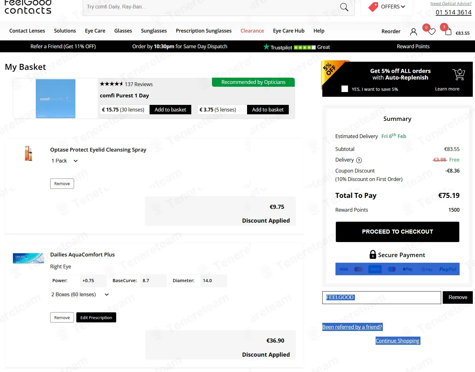Click the Coupon Discount -€8.36 amount
Image resolution: width=475 pixels, height=372 pixels.
(452, 171)
